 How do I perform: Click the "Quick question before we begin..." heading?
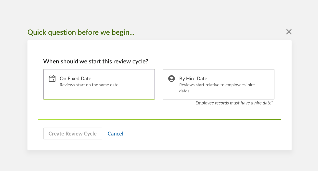pos(81,32)
